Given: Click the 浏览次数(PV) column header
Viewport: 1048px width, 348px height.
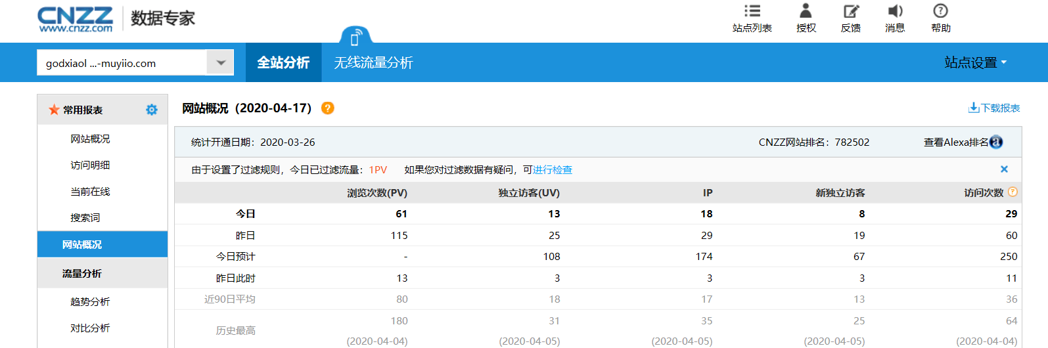Looking at the screenshot, I should click(x=377, y=192).
